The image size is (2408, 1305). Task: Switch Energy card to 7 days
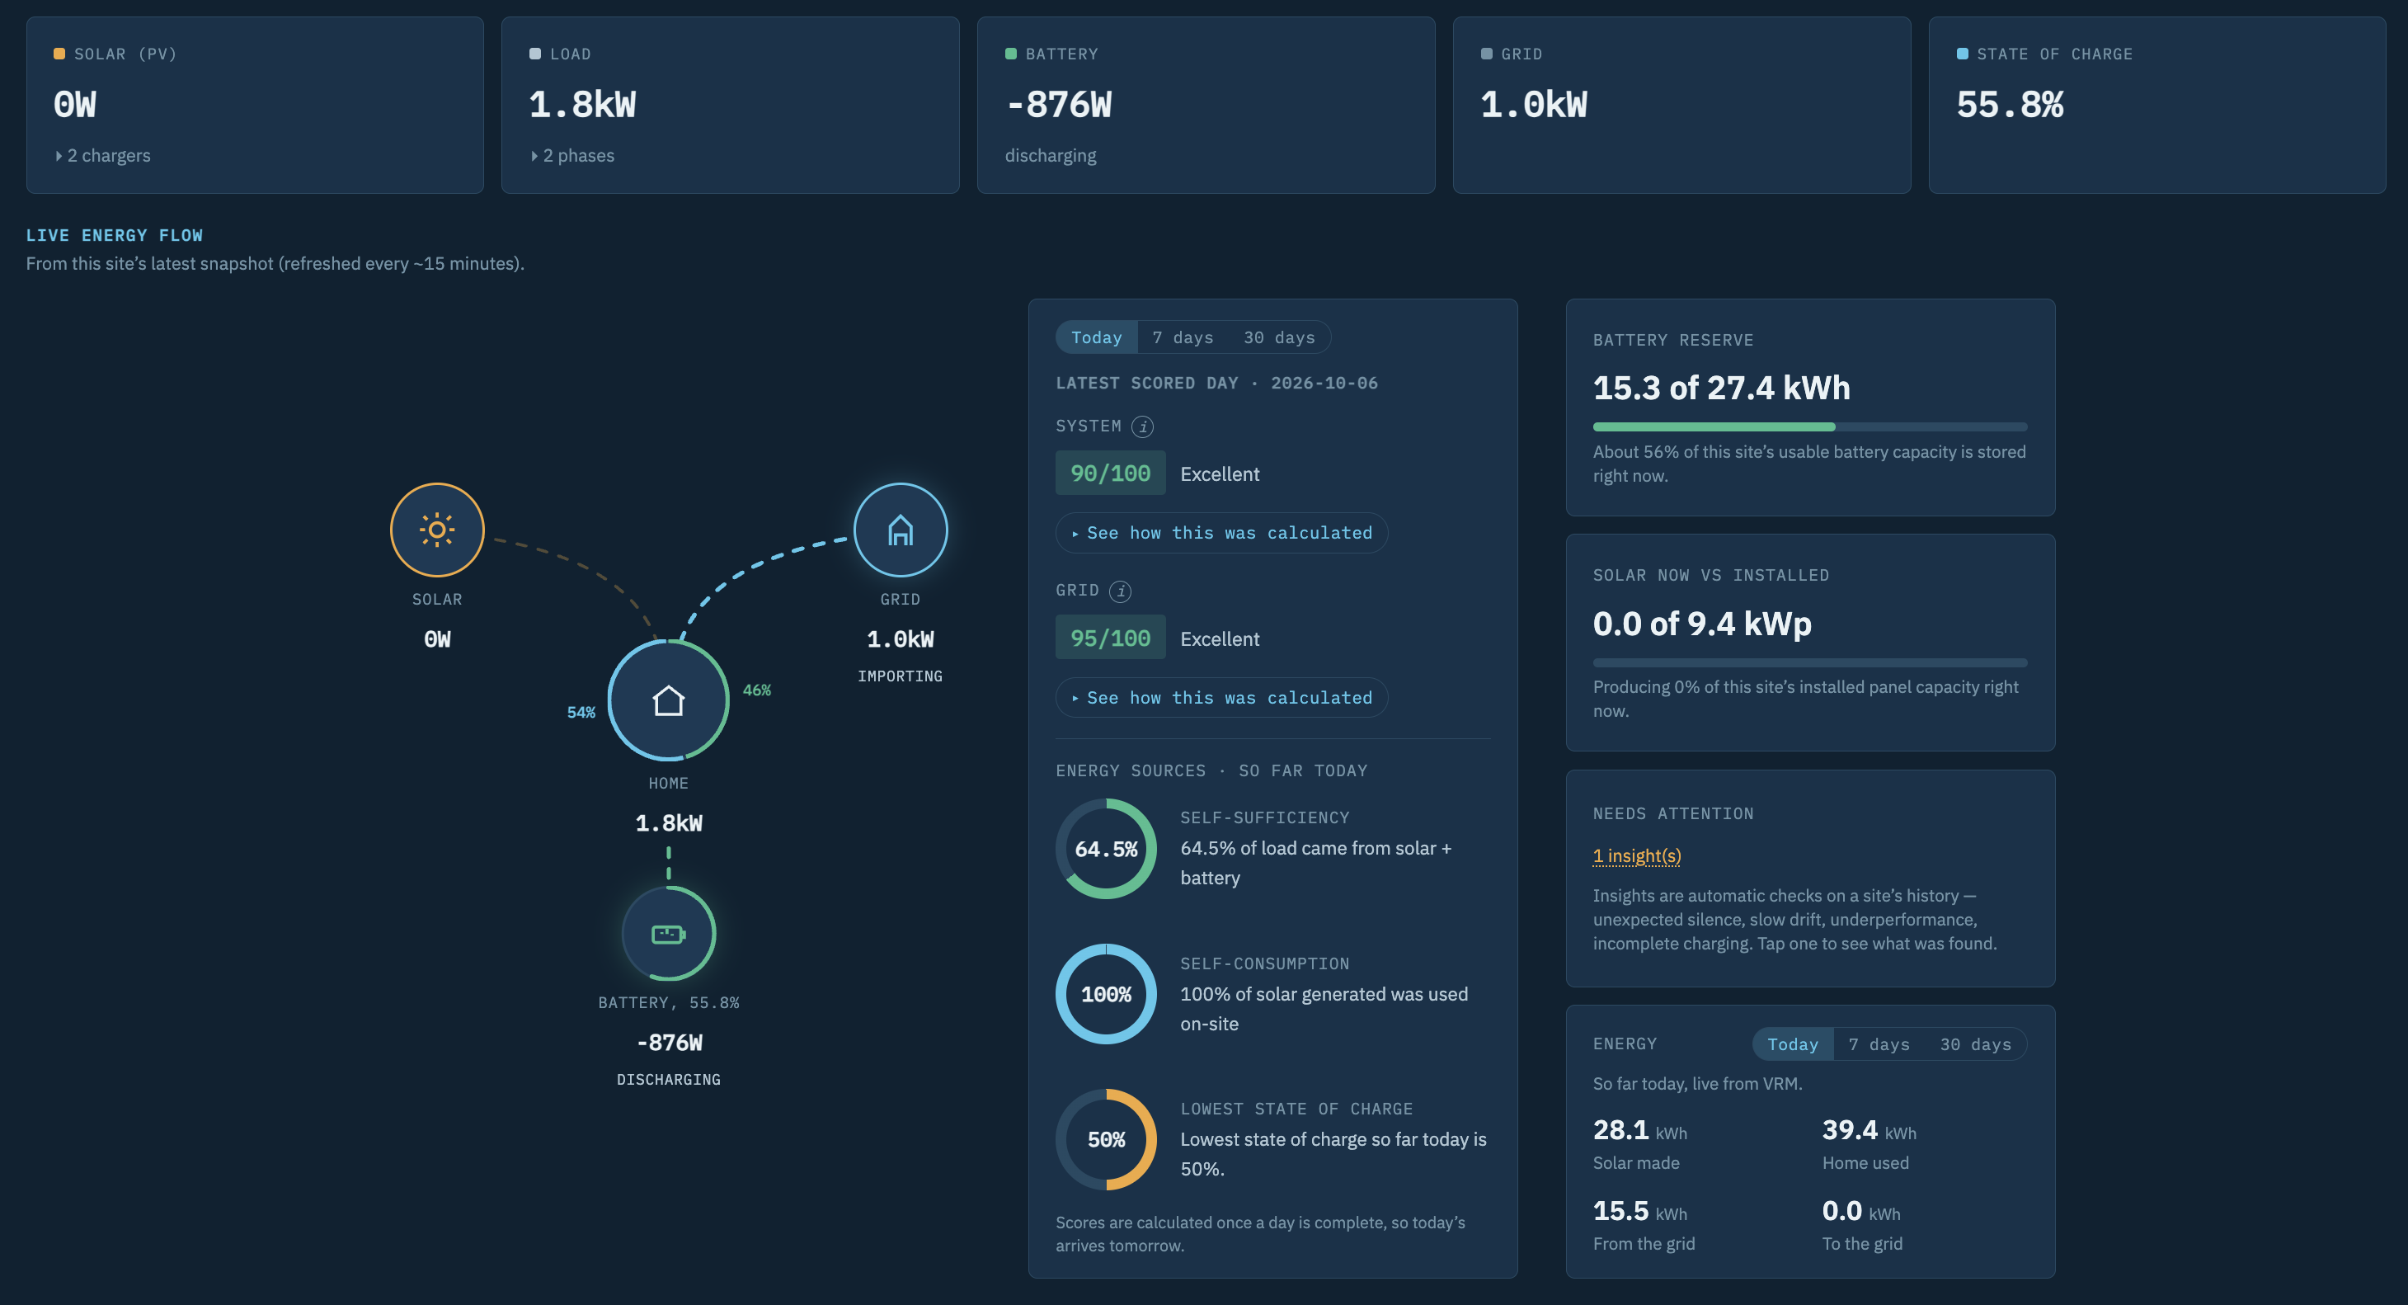(1879, 1044)
